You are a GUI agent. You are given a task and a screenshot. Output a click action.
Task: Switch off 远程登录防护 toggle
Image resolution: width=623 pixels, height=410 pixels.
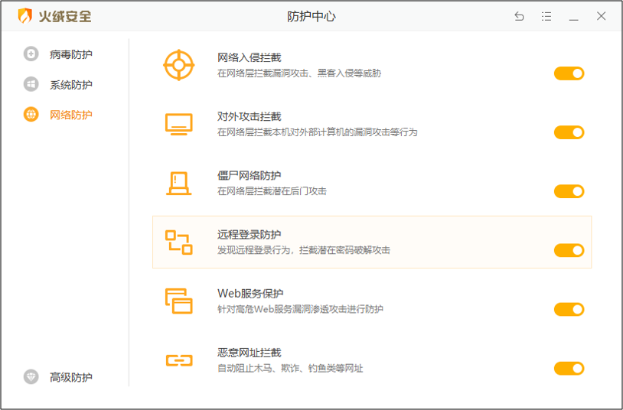[569, 250]
